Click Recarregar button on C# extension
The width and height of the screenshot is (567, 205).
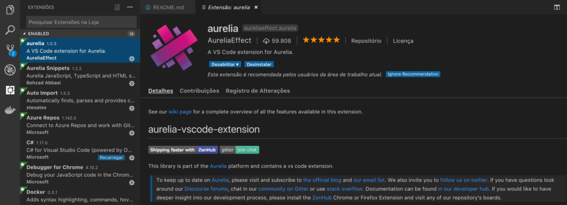click(x=111, y=157)
